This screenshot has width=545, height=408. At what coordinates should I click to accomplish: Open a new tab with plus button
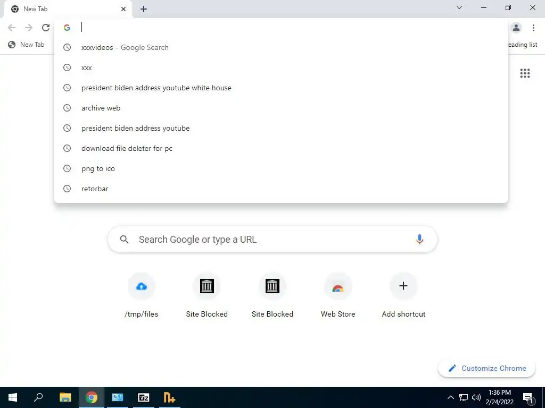point(144,9)
